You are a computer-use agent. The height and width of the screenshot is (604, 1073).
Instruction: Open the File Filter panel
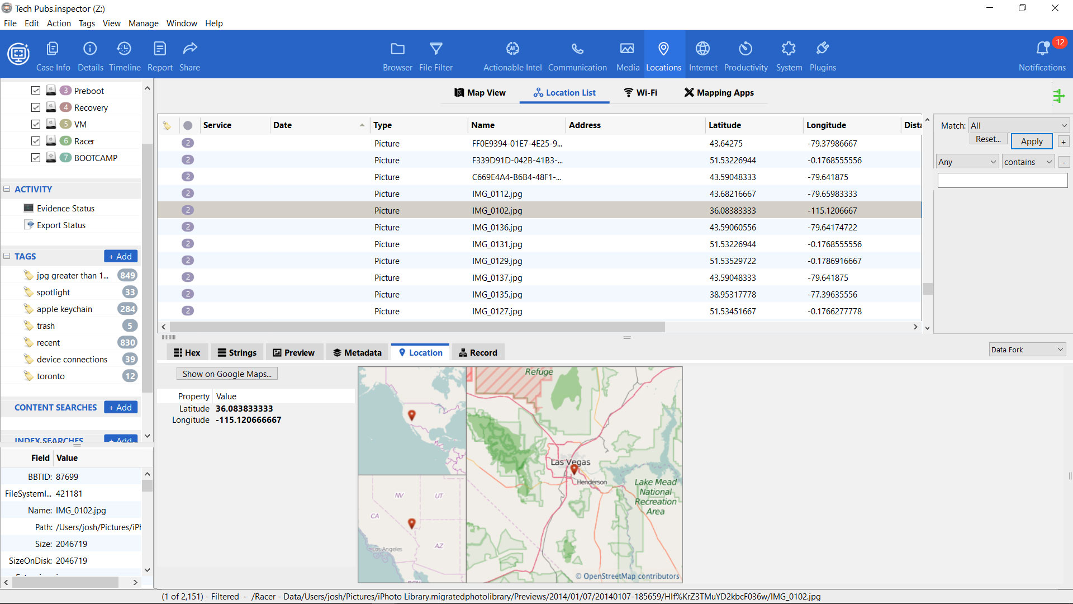(x=436, y=54)
